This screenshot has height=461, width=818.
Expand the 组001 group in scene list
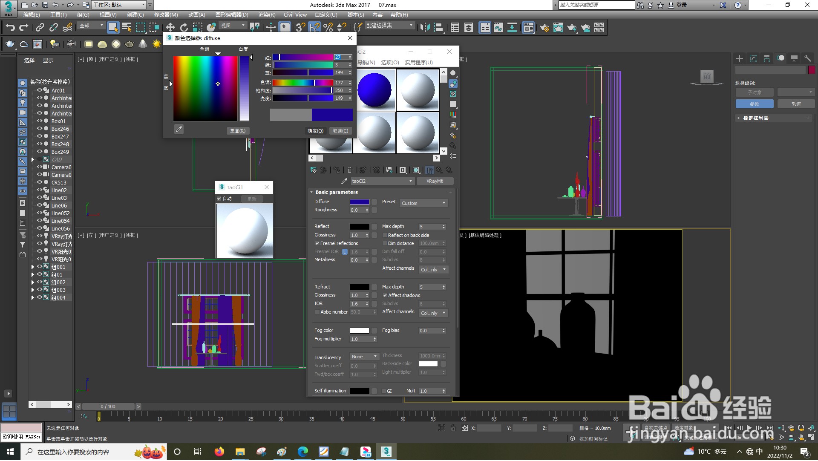click(x=33, y=267)
